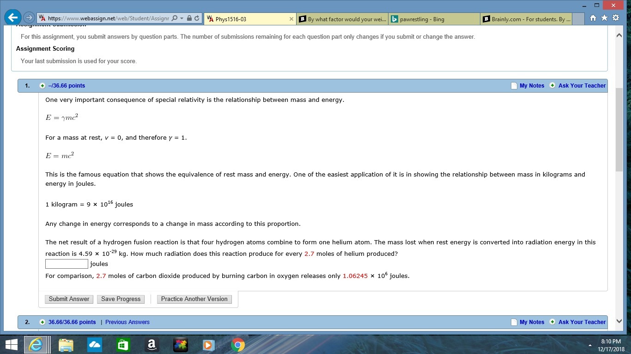Image resolution: width=631 pixels, height=354 pixels.
Task: Click the Internet Explorer taskbar icon
Action: (x=36, y=345)
